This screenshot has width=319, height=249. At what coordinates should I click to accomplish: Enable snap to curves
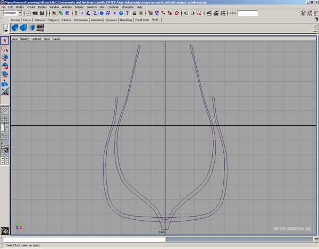[157, 13]
